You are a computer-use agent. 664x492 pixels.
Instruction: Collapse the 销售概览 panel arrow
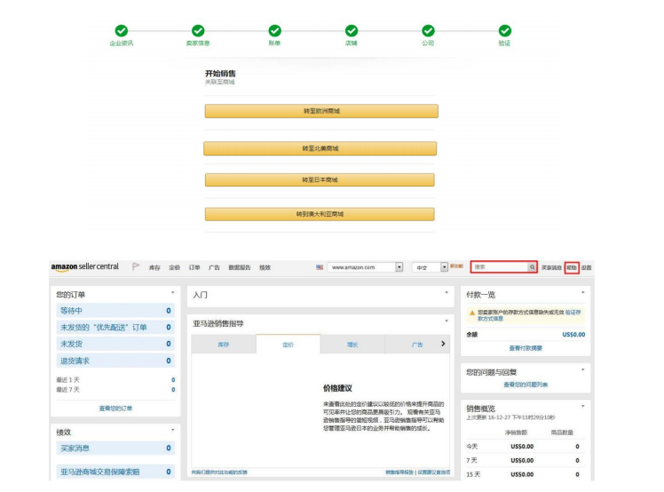[x=583, y=407]
